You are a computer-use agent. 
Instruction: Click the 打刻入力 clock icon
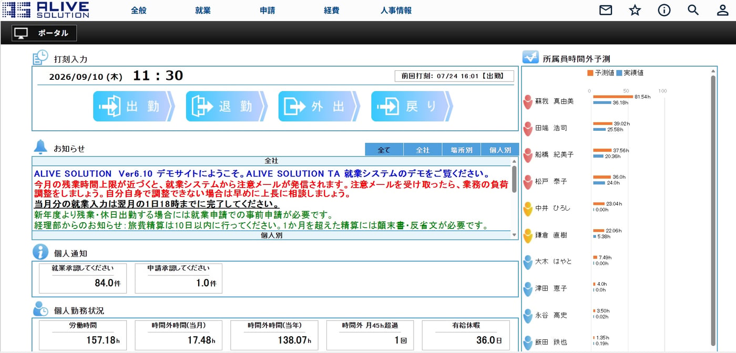(x=40, y=58)
